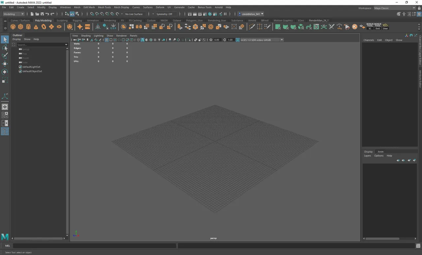
Task: Switch to four-view panel layout
Action: click(x=5, y=115)
